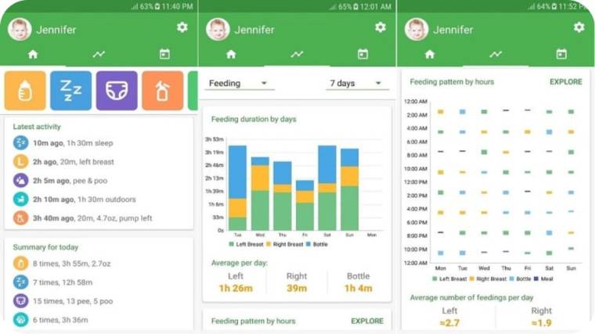Tap the diaper icon beside 'pee & poo'
595x334 pixels.
click(20, 180)
